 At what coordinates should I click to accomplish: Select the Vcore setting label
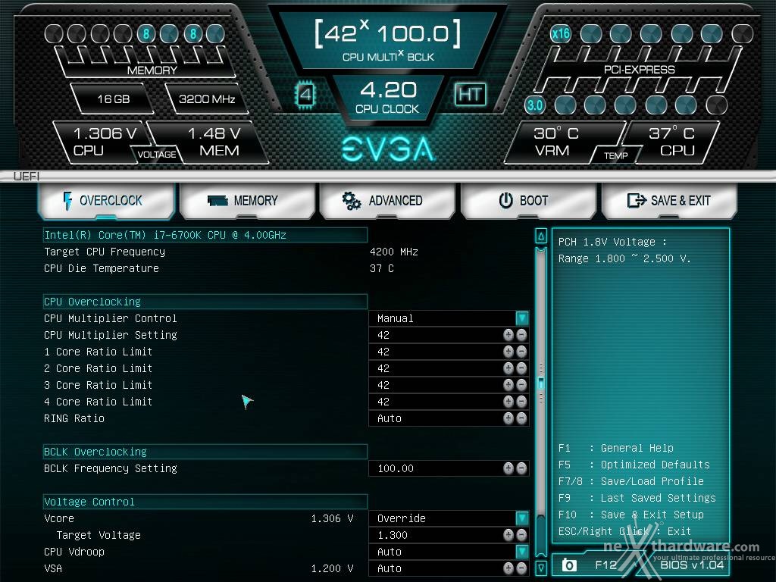(x=59, y=518)
